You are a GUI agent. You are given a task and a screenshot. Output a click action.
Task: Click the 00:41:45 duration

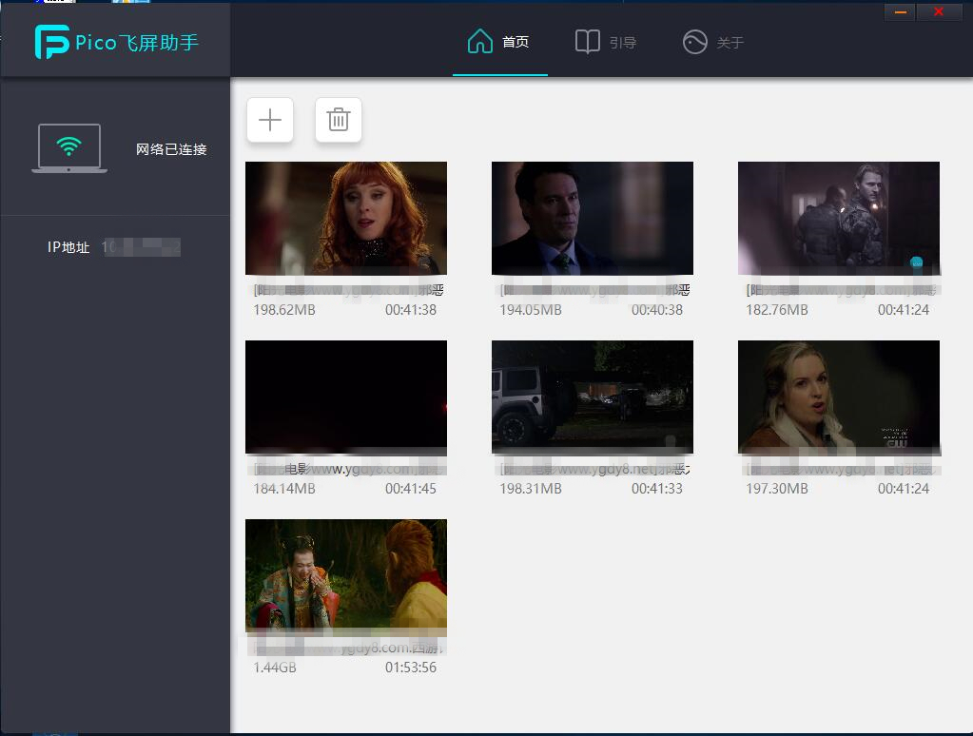pos(411,489)
